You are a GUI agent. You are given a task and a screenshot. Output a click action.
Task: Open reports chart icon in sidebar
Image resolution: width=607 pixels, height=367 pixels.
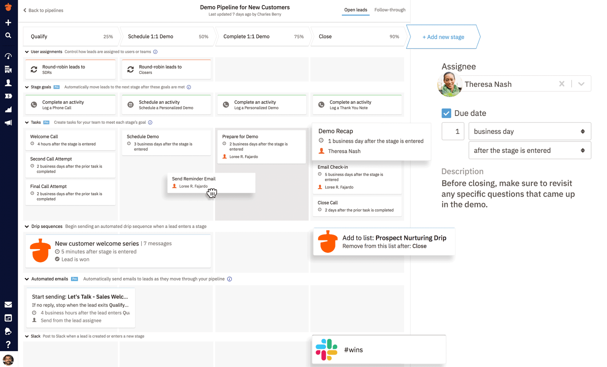pos(8,109)
